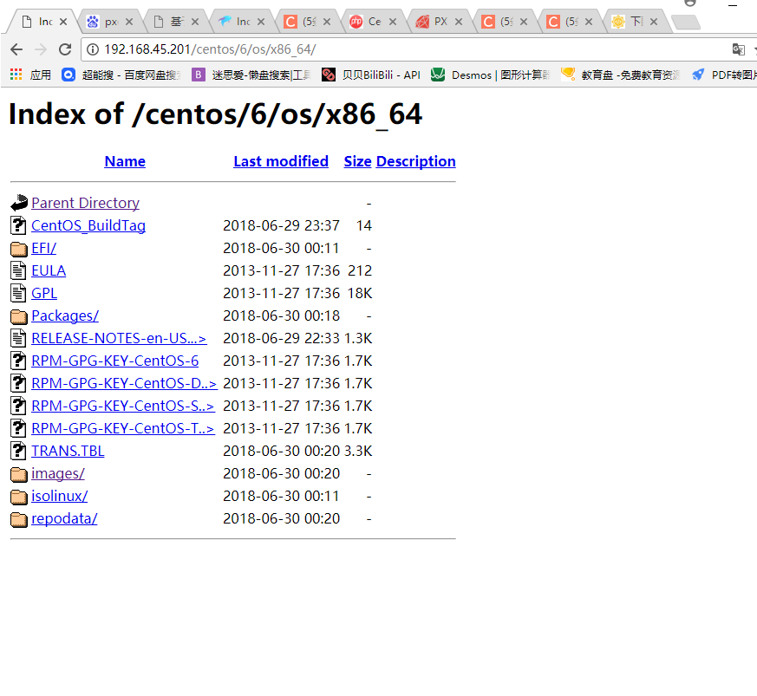This screenshot has height=696, width=757.
Task: Click the folder icon next to isolinux/
Action: (19, 496)
